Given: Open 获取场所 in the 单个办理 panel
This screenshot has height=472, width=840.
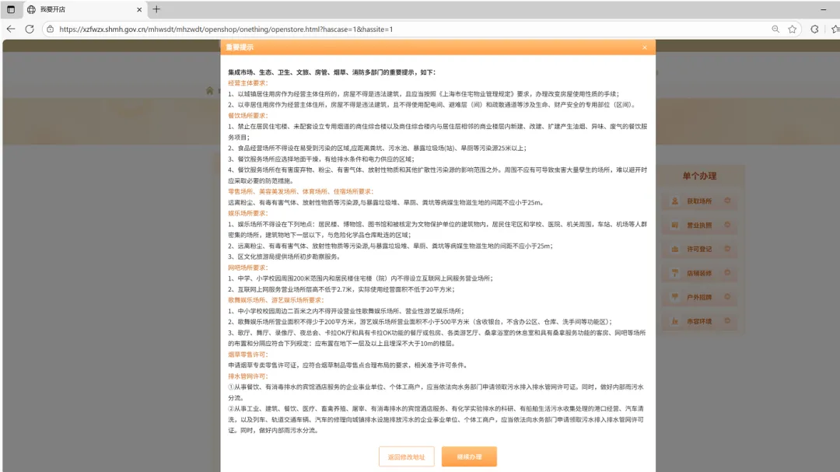Looking at the screenshot, I should click(699, 201).
